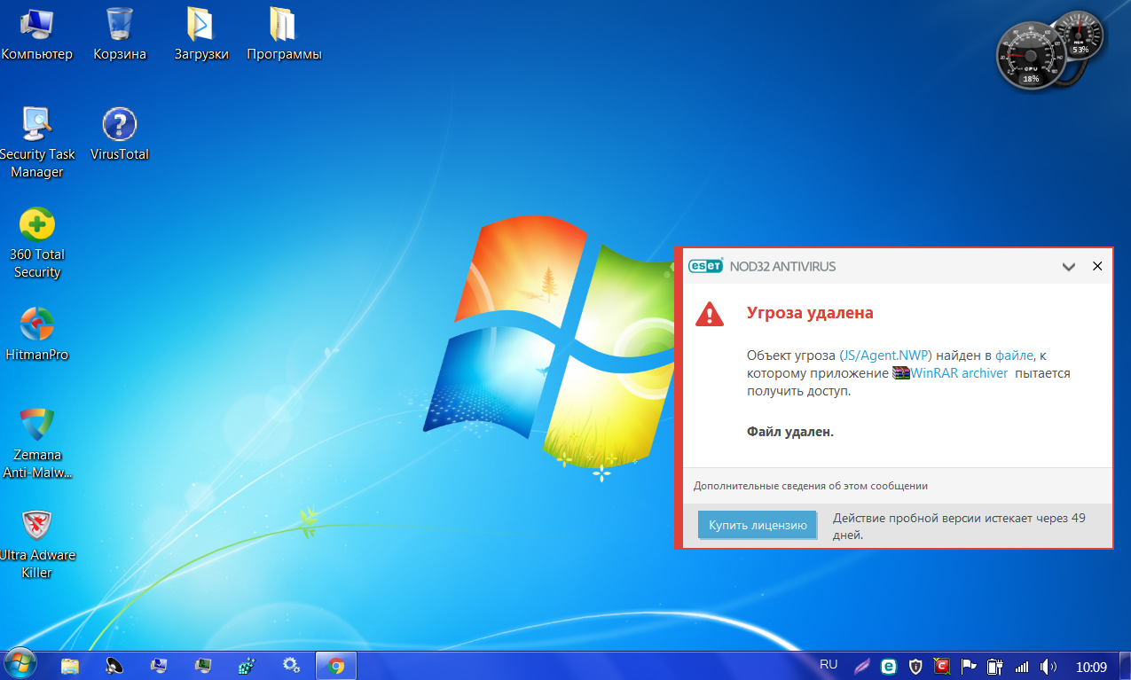Image resolution: width=1131 pixels, height=680 pixels.
Task: Collapse the NOD32 notification with chevron
Action: pos(1069,266)
